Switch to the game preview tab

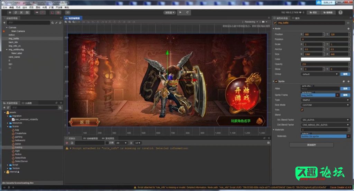[108, 138]
